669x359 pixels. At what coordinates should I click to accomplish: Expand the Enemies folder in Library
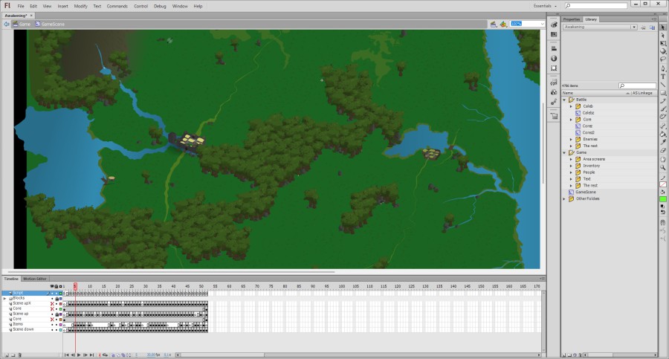click(571, 139)
